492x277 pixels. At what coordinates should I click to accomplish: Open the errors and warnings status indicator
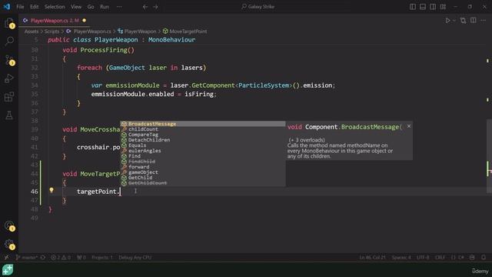point(61,258)
